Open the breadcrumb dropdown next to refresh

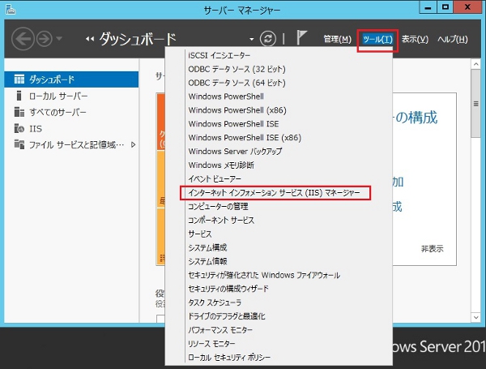[251, 39]
